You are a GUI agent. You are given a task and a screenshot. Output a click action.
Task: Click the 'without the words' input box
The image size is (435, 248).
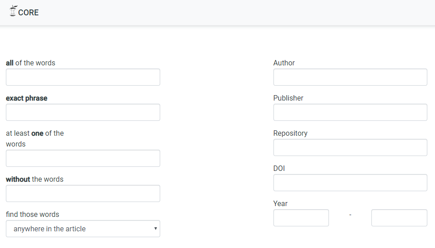pyautogui.click(x=83, y=193)
